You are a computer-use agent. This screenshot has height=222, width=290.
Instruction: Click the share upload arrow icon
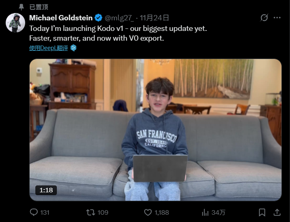(x=277, y=212)
